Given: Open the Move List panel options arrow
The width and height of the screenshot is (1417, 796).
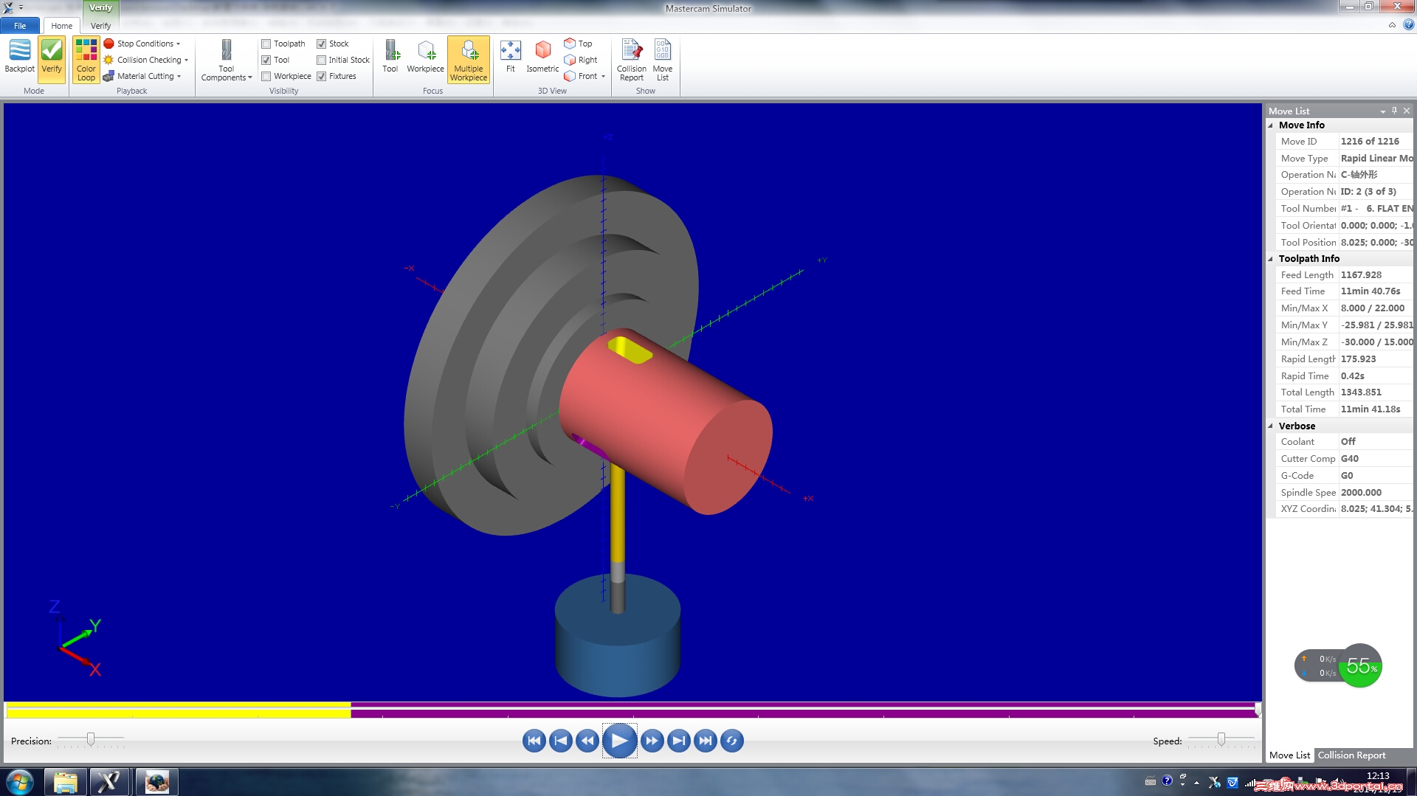Looking at the screenshot, I should (x=1382, y=111).
